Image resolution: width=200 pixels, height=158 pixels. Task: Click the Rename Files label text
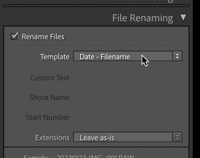(x=43, y=37)
